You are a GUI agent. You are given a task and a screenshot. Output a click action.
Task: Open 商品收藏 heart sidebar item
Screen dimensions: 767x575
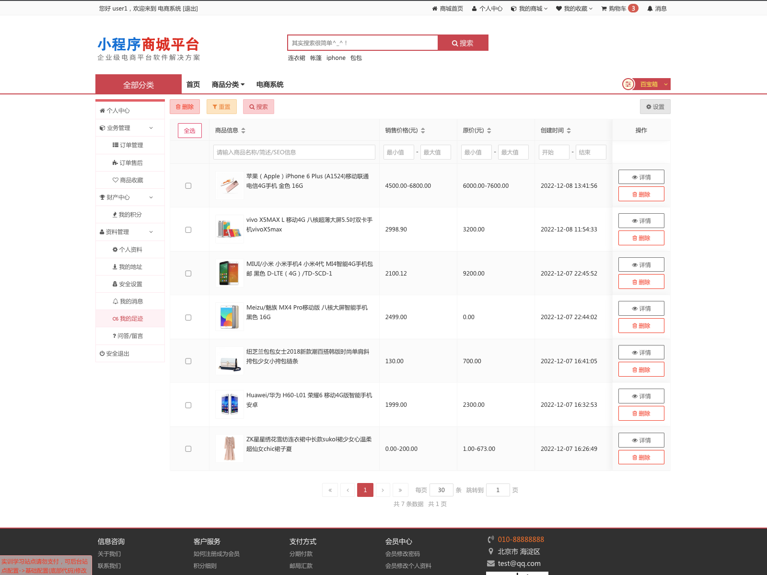click(130, 180)
